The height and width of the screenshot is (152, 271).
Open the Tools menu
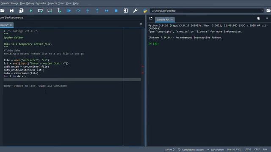point(61,3)
